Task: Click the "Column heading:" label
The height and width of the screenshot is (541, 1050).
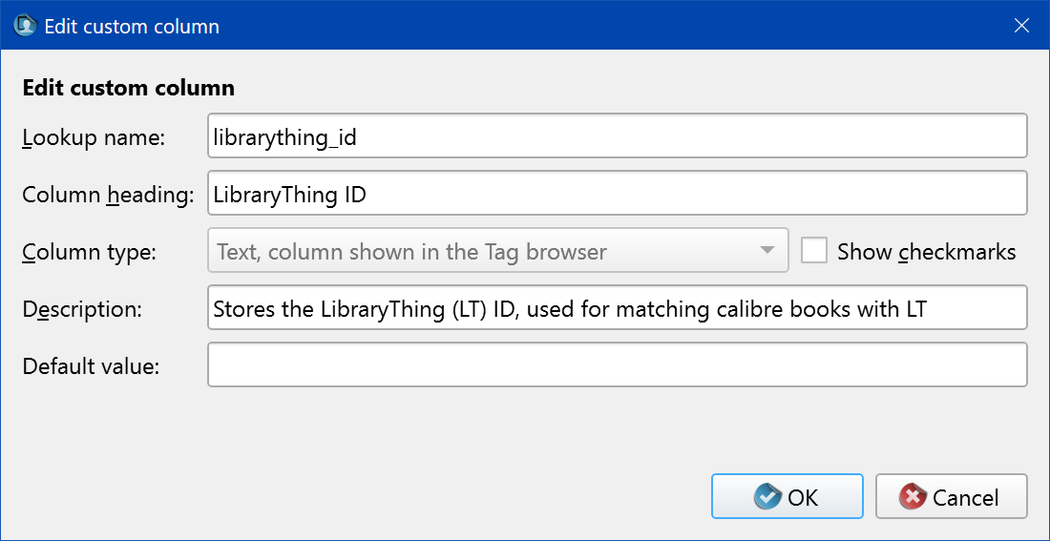Action: pos(108,195)
